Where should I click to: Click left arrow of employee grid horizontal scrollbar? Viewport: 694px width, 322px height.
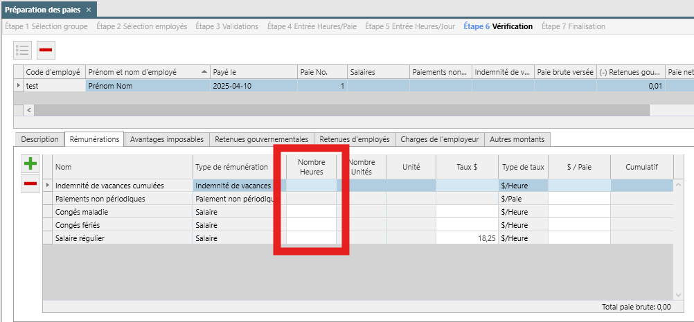coord(29,110)
